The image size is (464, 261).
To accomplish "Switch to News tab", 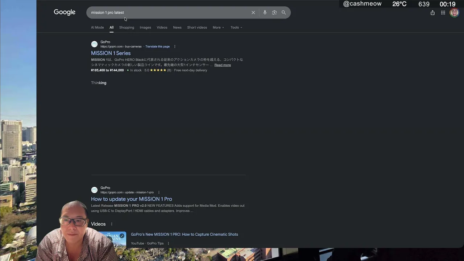I will coord(177,28).
